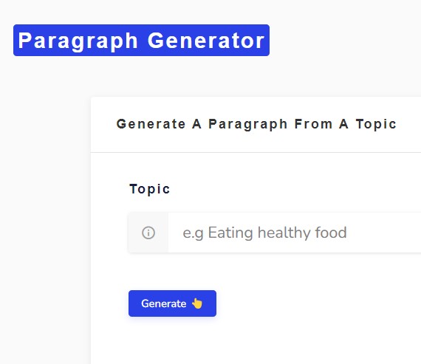Click the 'e.g Eating healthy food' placeholder text
421x364 pixels.
264,233
